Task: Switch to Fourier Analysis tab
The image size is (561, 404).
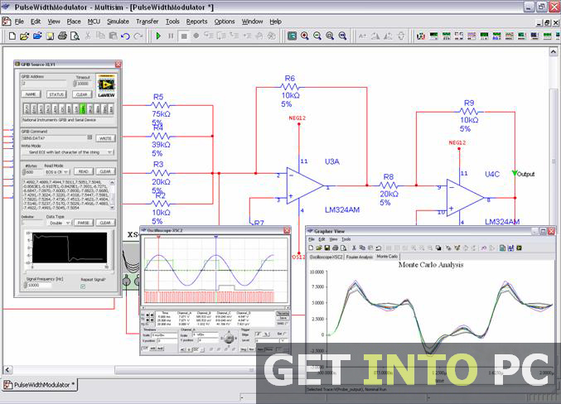Action: [360, 257]
